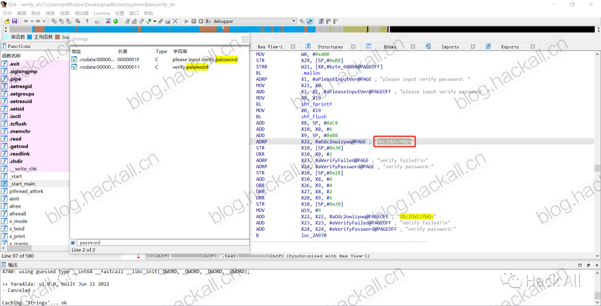The height and width of the screenshot is (306, 601).
Task: Click the Functions panel header icon
Action: [x=4, y=46]
